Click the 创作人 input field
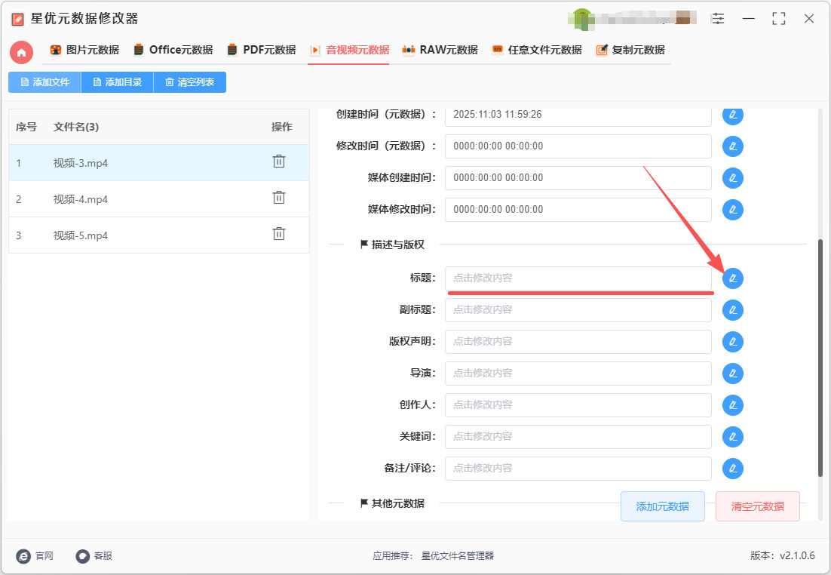The width and height of the screenshot is (831, 575). point(578,405)
